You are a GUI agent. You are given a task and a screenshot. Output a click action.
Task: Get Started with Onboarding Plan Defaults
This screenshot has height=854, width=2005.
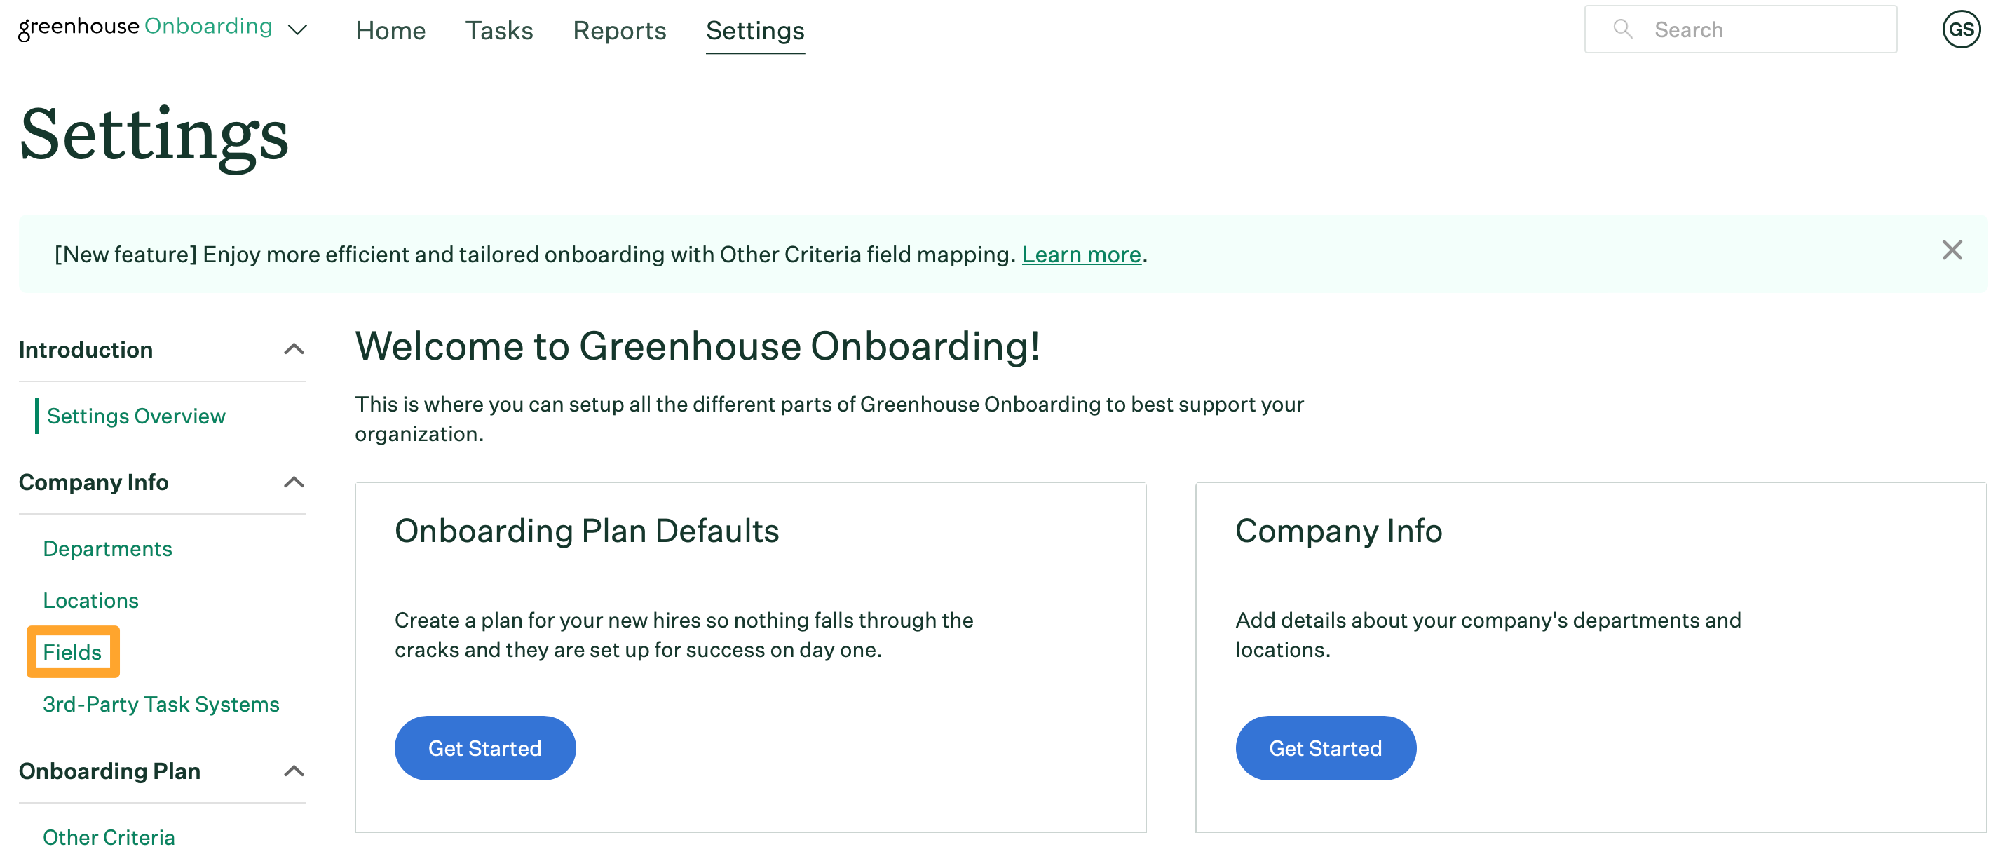tap(485, 748)
